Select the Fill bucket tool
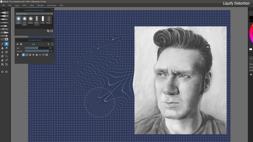Screen dimensions: 253x142 coord(3,60)
